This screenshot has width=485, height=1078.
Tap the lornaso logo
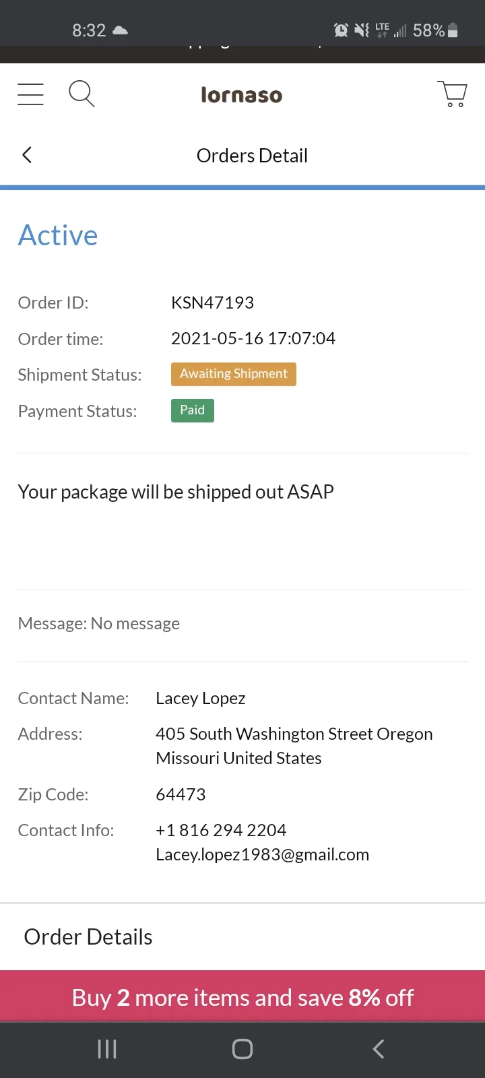[242, 95]
